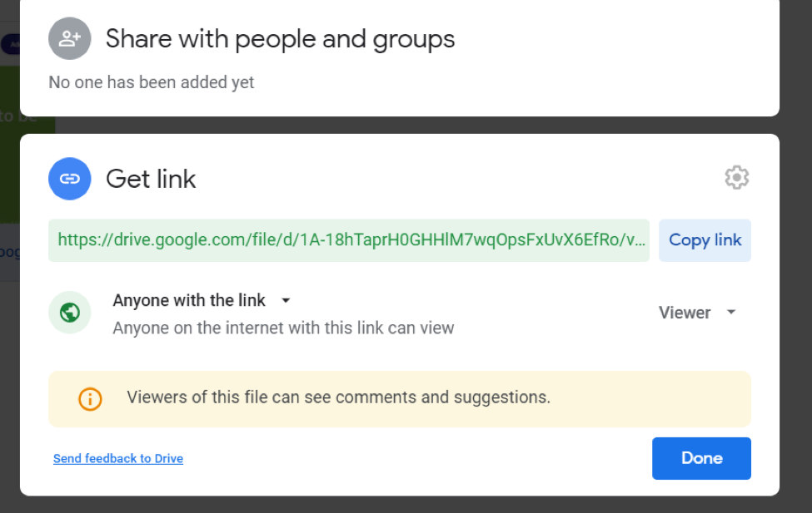Screen dimensions: 812x513
Task: Click the green globe icon
Action: tap(70, 313)
